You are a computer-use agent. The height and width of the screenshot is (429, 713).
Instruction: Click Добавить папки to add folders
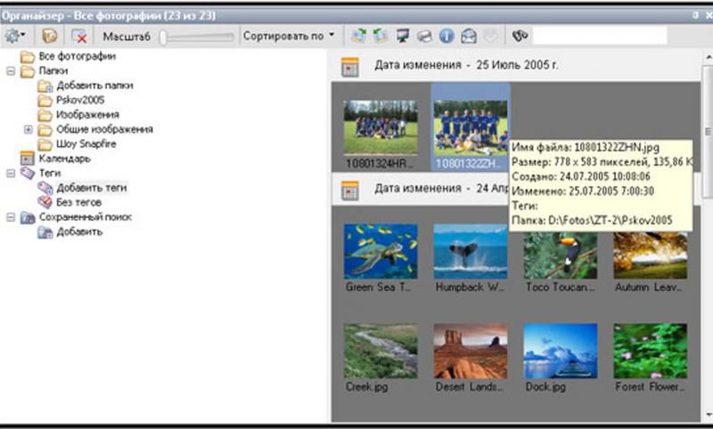pyautogui.click(x=94, y=85)
